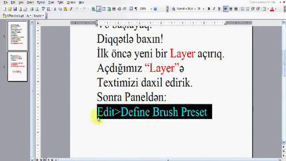The width and height of the screenshot is (286, 161).
Task: Click the right indent marker on the ruler
Action: coord(225,23)
